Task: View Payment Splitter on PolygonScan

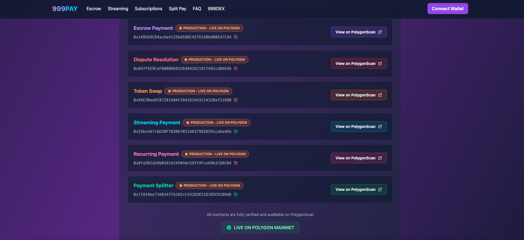Action: (x=359, y=189)
